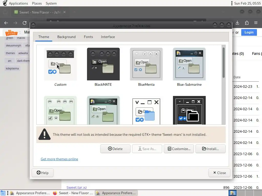Viewport: 262px width, 196px height.
Task: Choose the BlackMATE theme
Action: (x=103, y=64)
